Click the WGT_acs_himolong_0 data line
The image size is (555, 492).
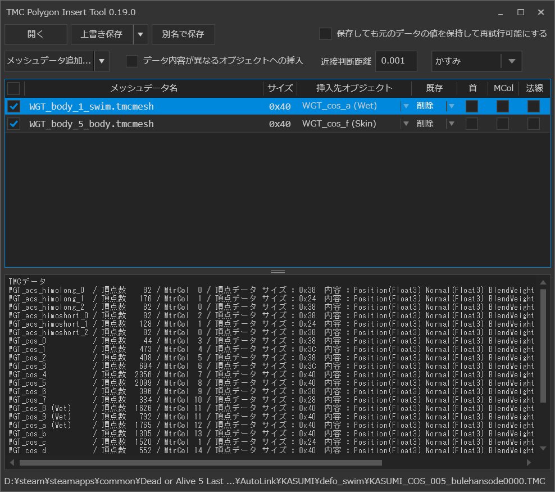pos(271,290)
